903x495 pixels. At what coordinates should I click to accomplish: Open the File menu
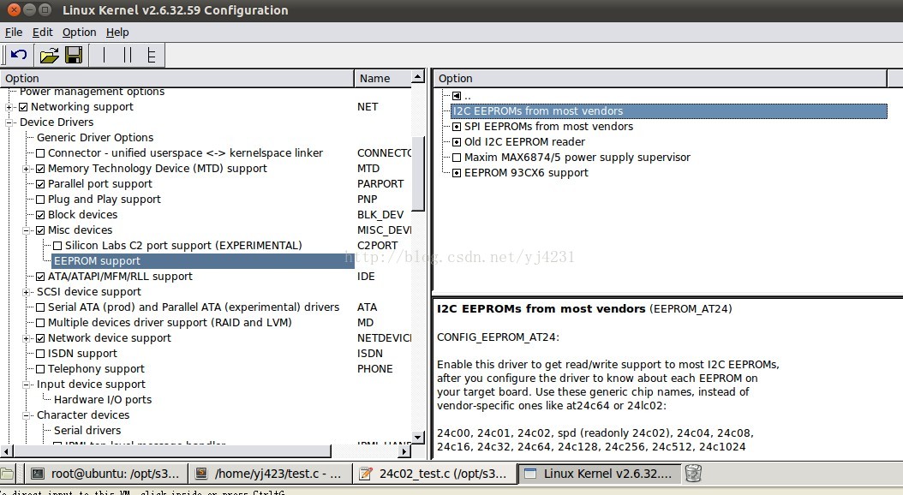click(14, 33)
